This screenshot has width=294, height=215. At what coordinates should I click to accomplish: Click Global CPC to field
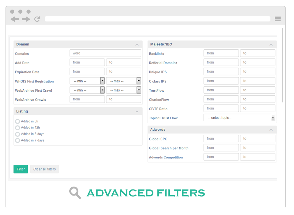point(258,138)
